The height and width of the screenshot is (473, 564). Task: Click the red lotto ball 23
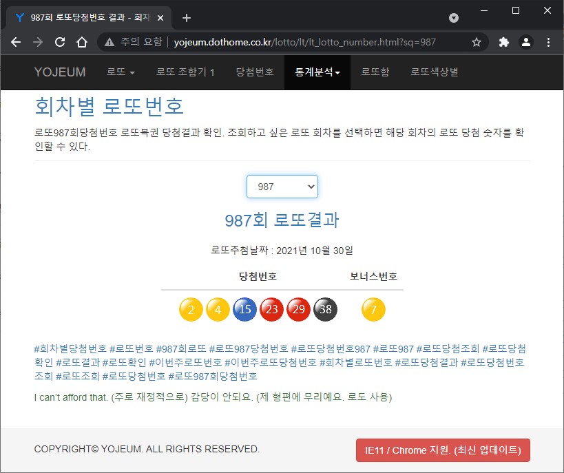tap(271, 309)
